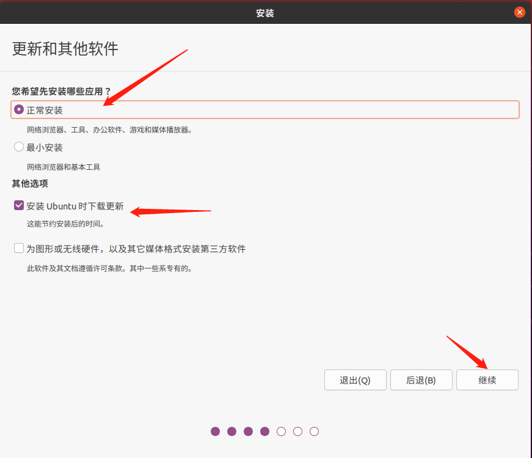Click the 其他选项 section label
The height and width of the screenshot is (458, 532).
tap(30, 184)
